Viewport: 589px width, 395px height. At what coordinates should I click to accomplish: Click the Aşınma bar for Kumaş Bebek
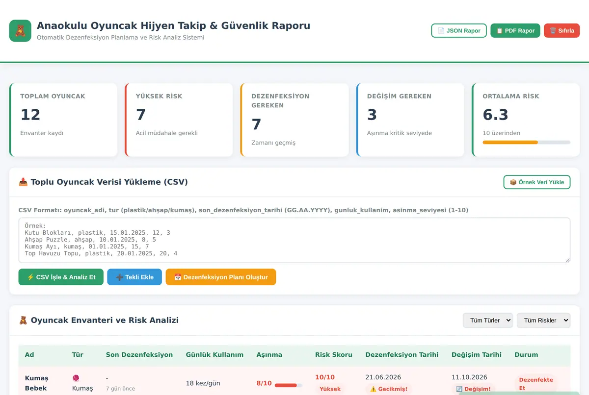[288, 385]
